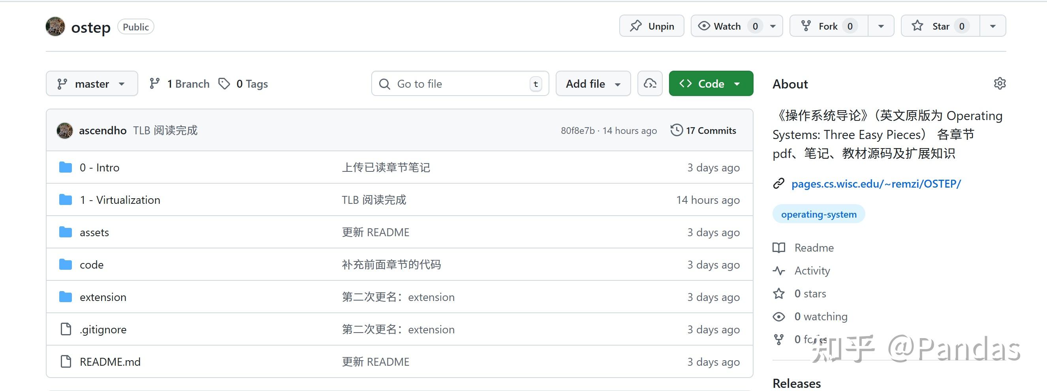Open the 17 Commits history
The width and height of the screenshot is (1047, 391).
(703, 130)
